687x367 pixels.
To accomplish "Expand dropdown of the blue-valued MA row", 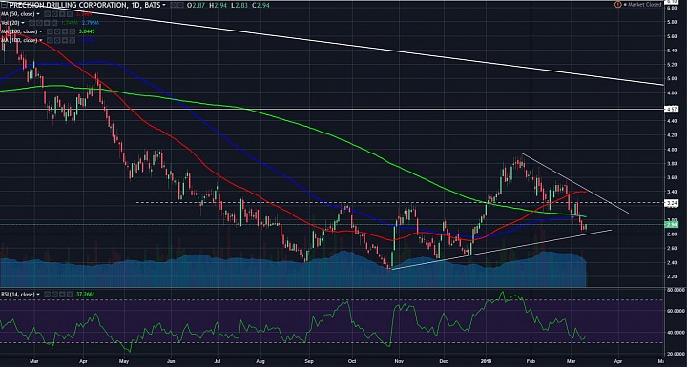I will (41, 40).
